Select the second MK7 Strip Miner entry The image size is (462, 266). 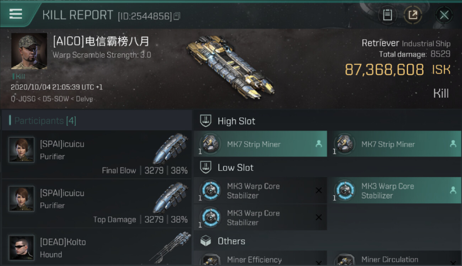394,144
